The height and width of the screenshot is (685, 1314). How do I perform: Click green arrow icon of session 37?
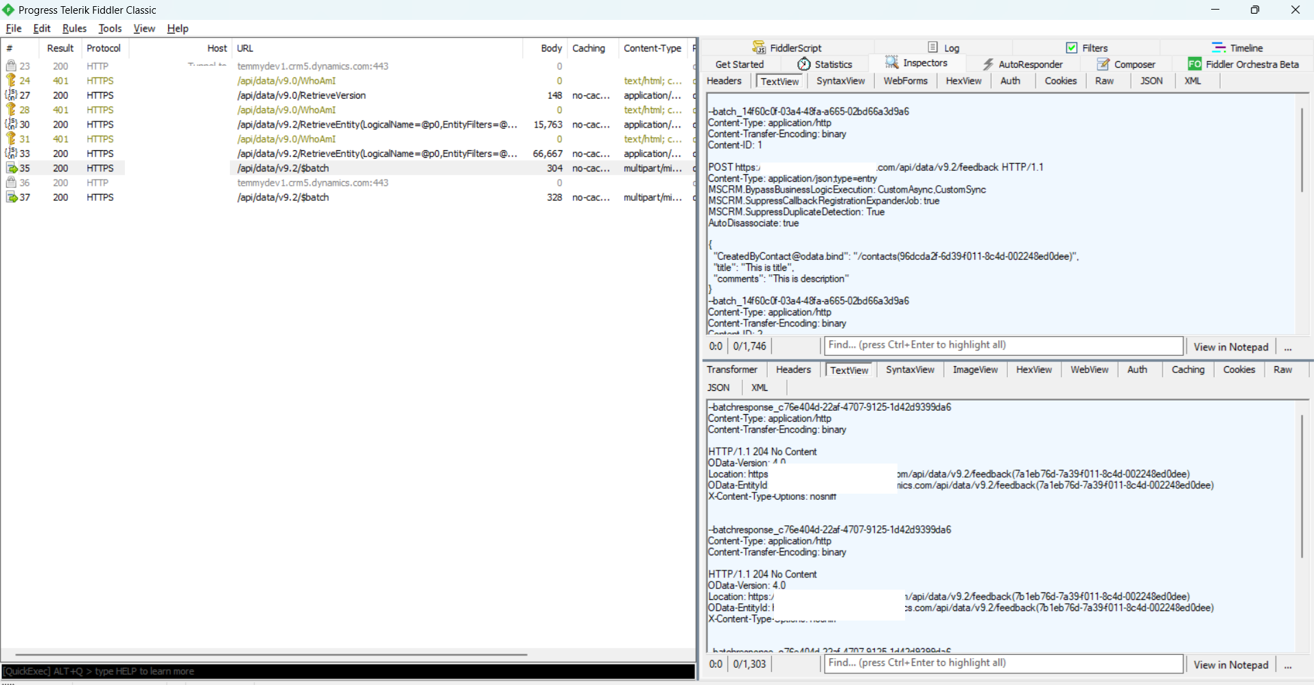click(12, 197)
